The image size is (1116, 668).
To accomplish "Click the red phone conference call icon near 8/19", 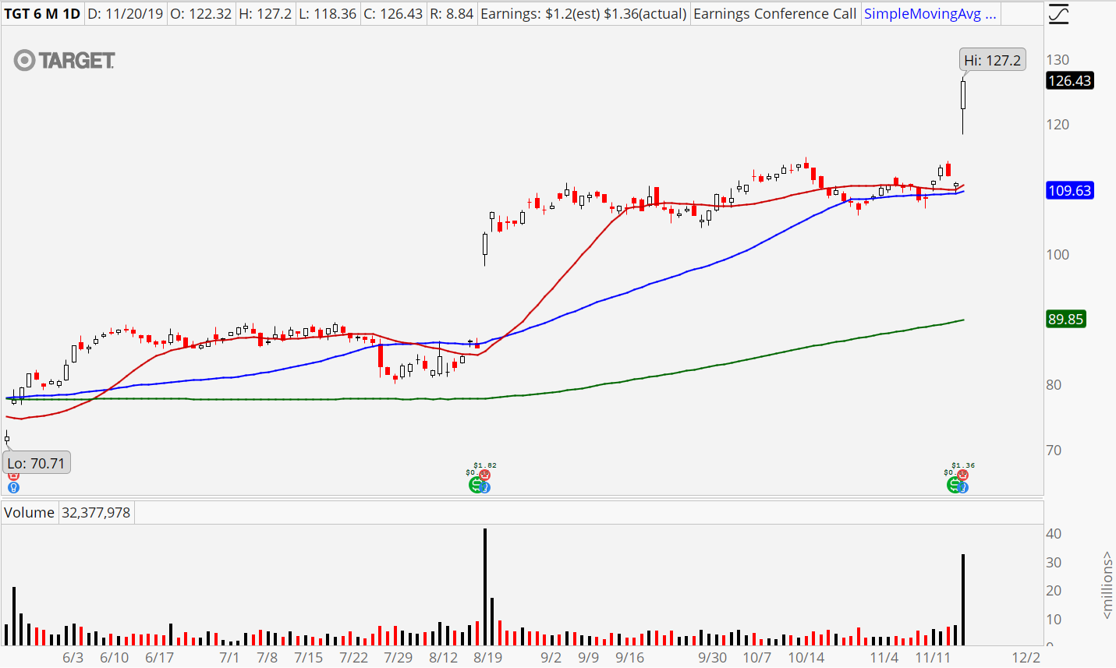I will point(485,475).
